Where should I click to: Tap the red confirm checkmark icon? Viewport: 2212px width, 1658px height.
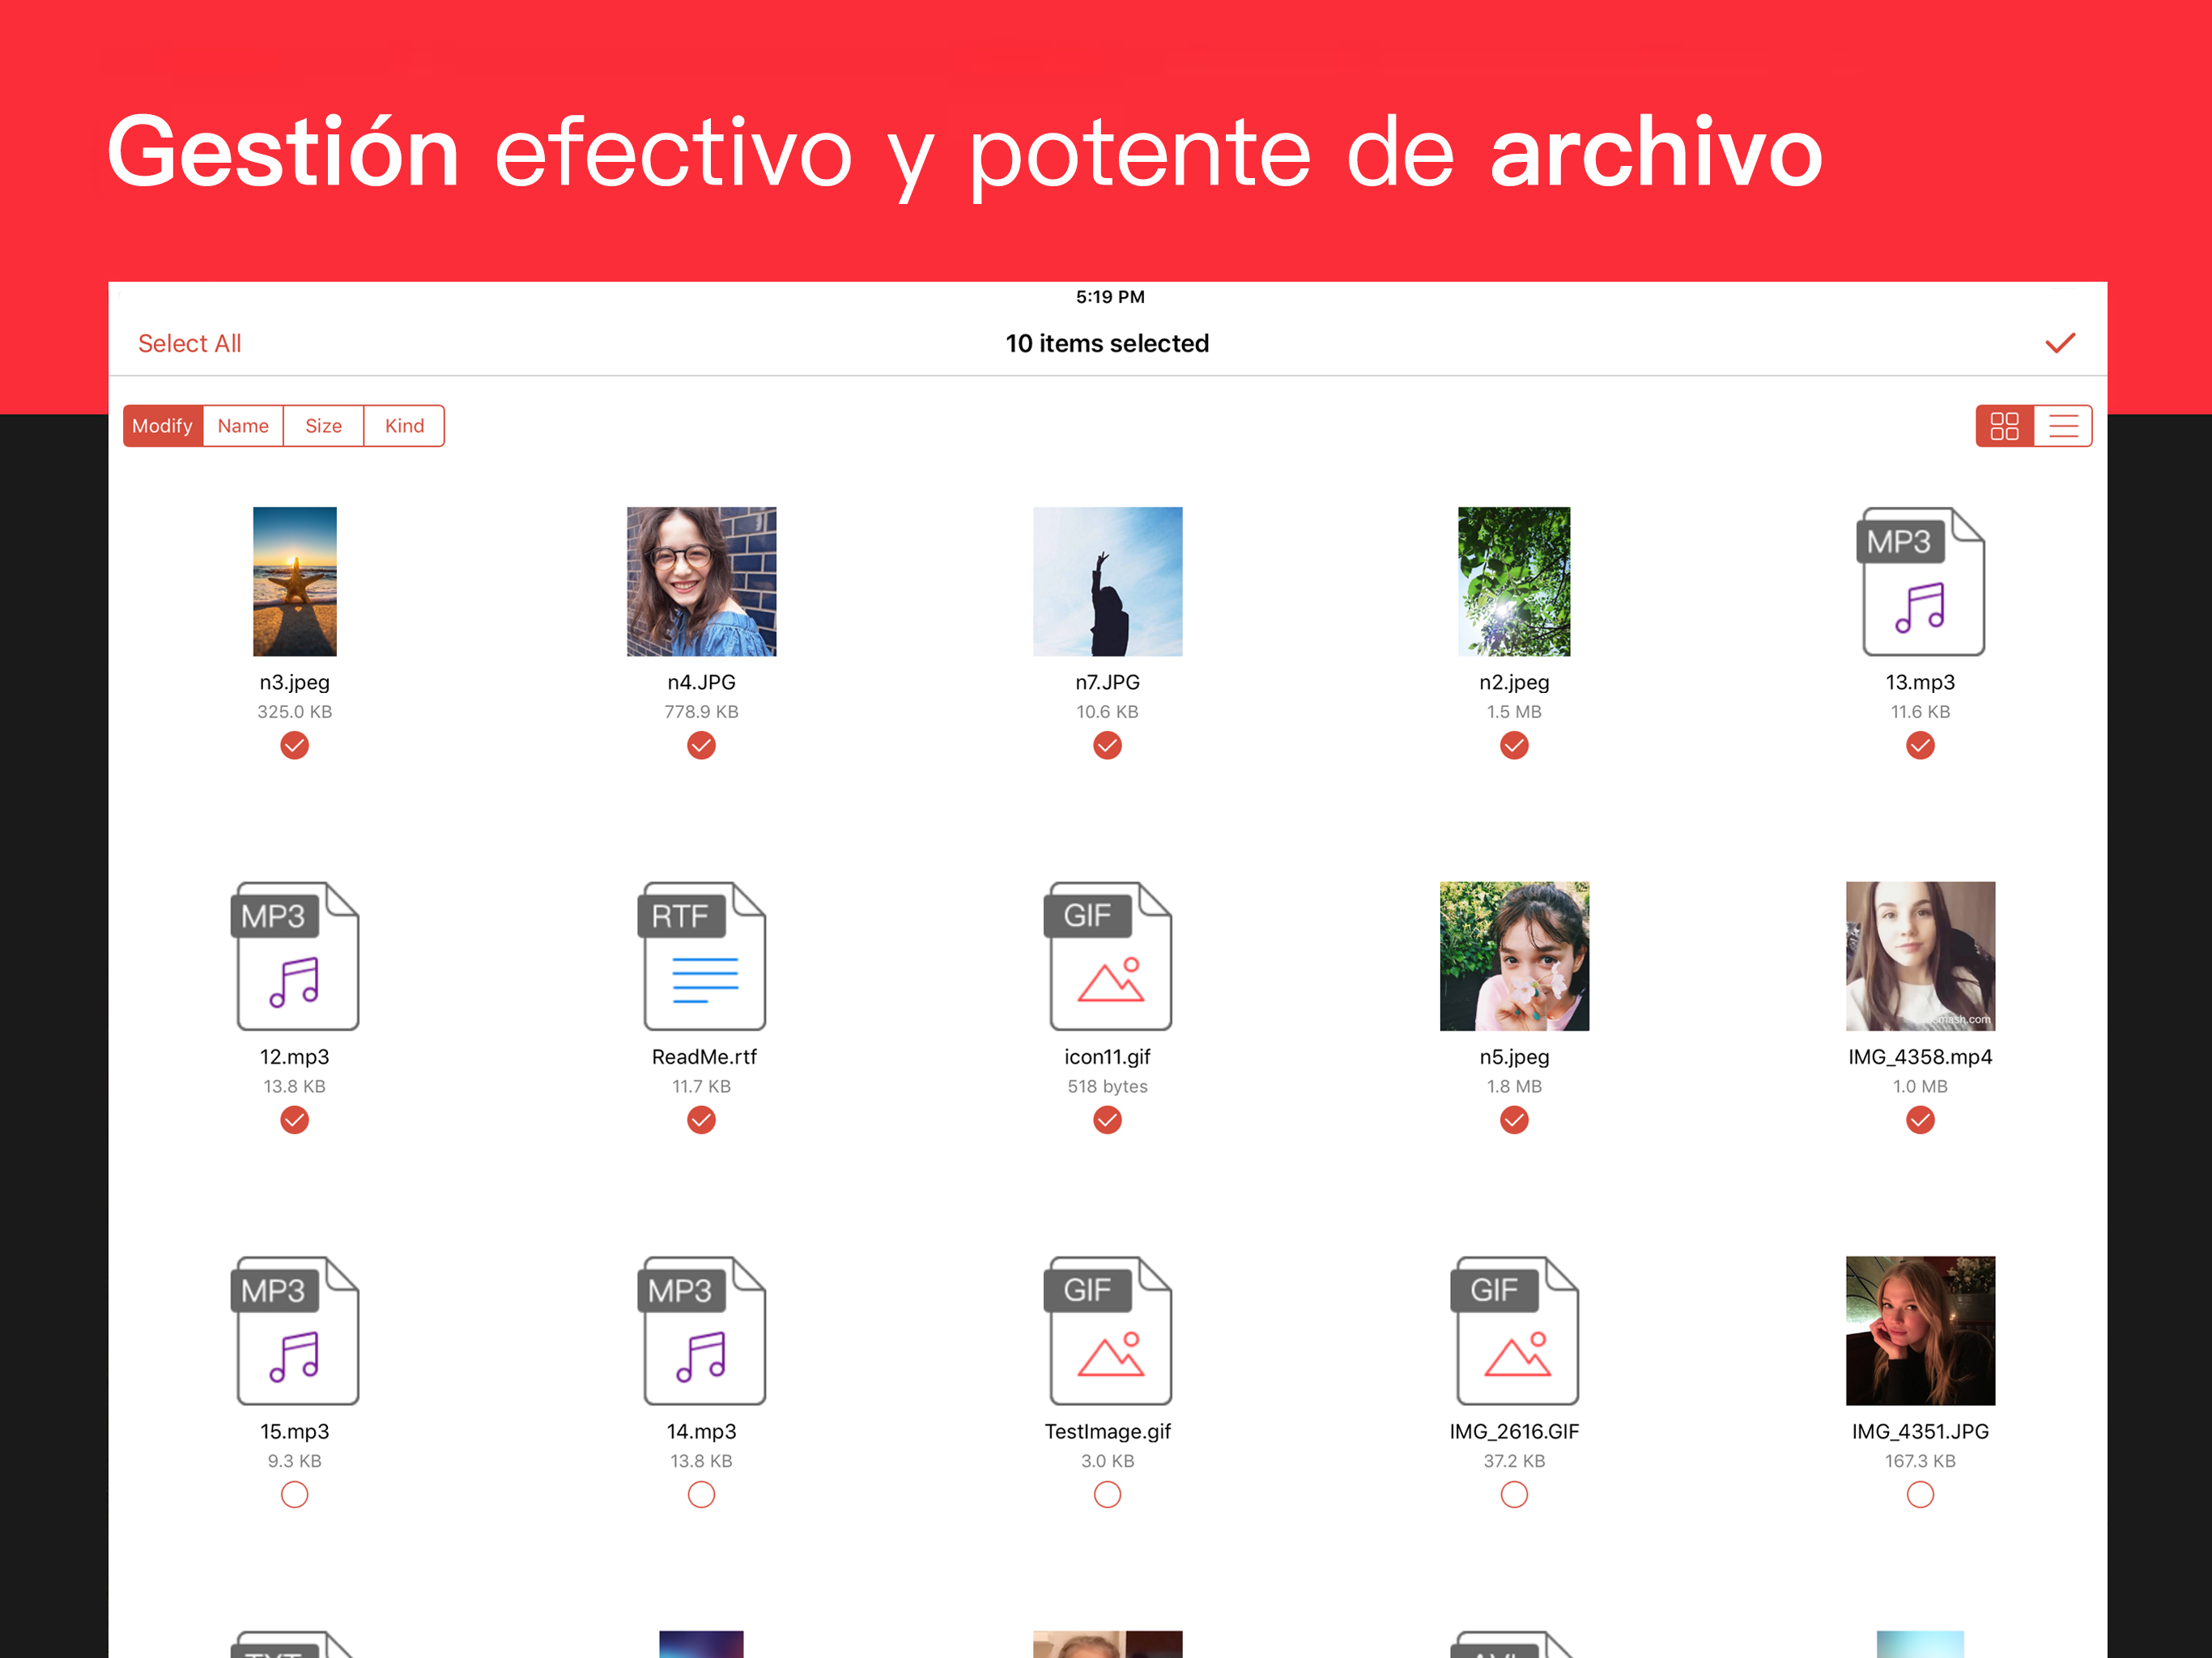(x=2059, y=343)
